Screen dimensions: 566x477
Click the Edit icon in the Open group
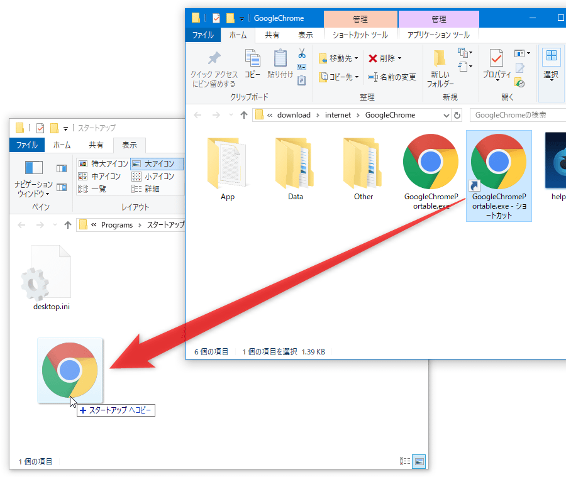tap(520, 67)
